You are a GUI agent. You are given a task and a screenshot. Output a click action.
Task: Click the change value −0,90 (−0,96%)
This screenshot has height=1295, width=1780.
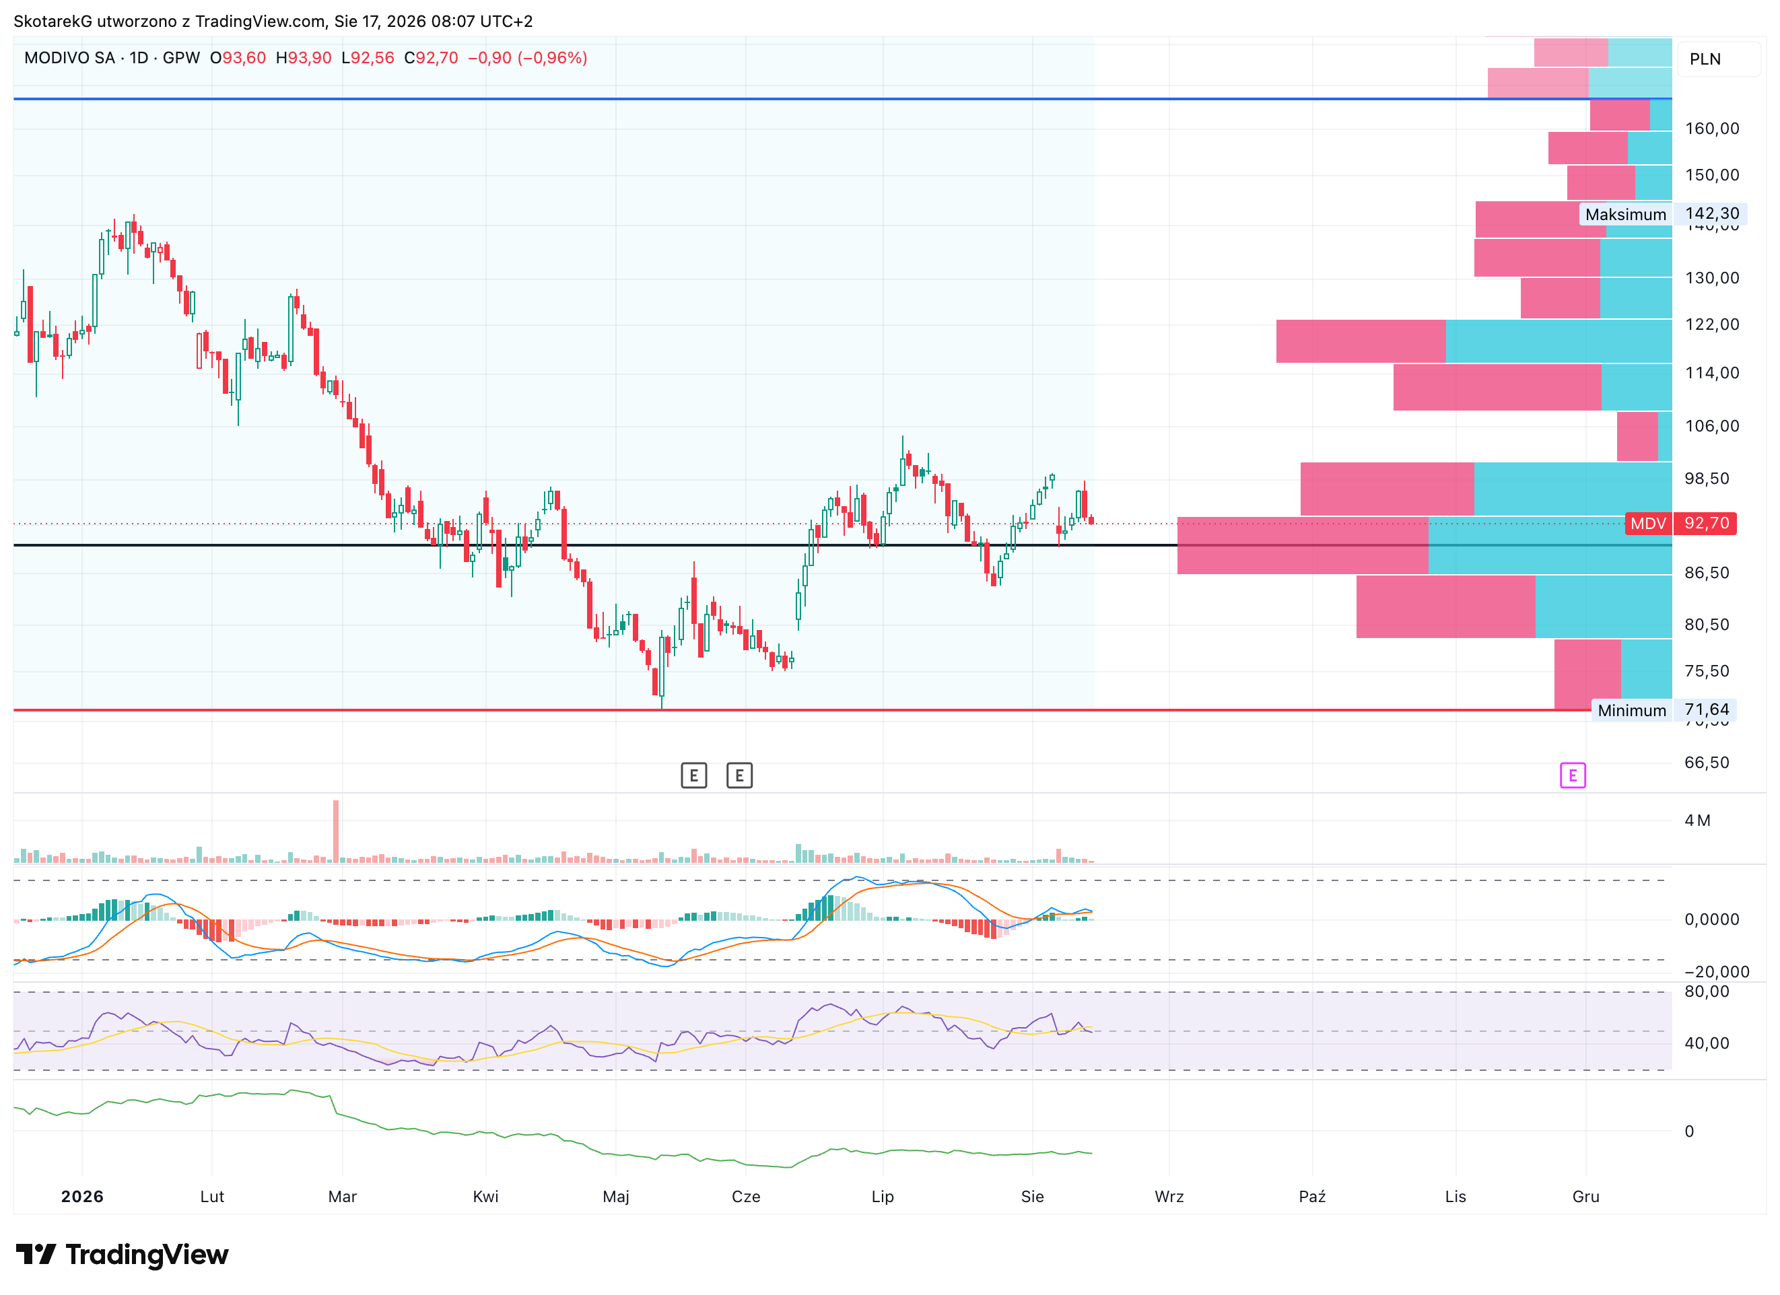coord(527,57)
